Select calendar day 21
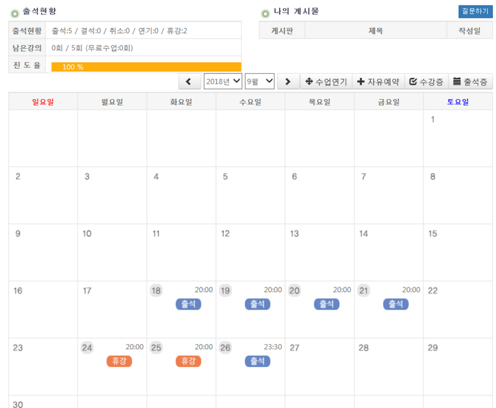This screenshot has width=496, height=408. 363,290
